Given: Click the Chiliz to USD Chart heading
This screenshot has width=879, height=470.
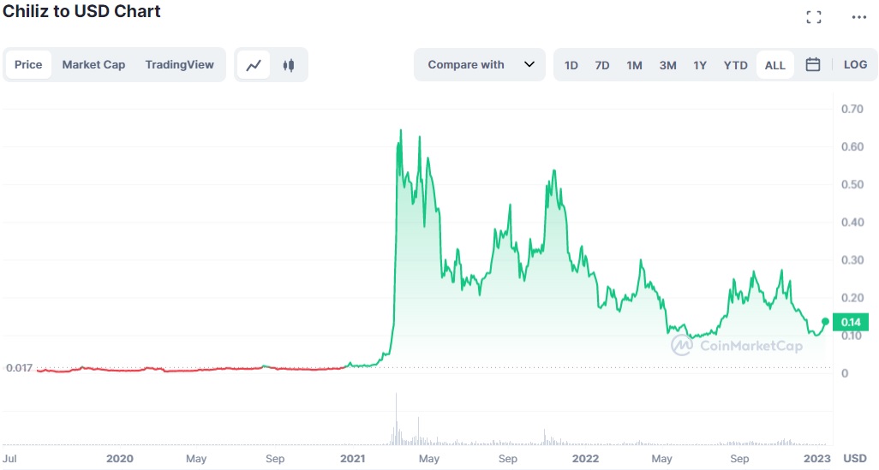Looking at the screenshot, I should click(x=82, y=11).
